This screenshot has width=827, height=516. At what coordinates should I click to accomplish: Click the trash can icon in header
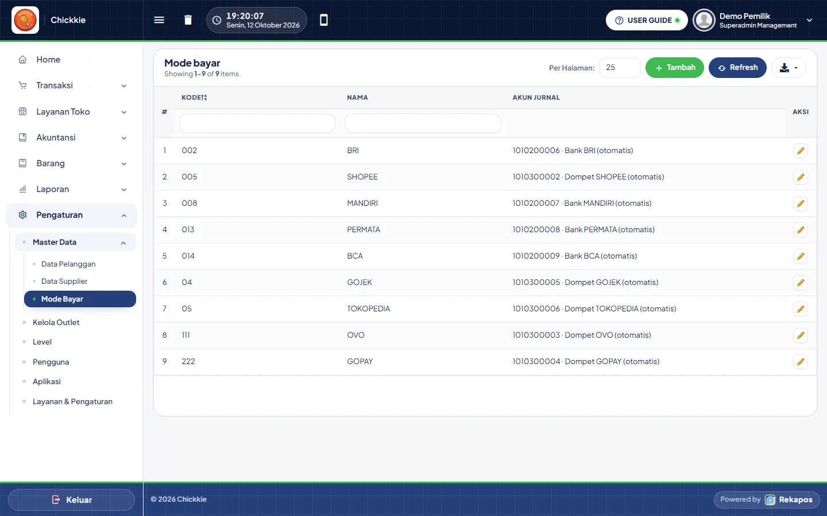(x=188, y=20)
